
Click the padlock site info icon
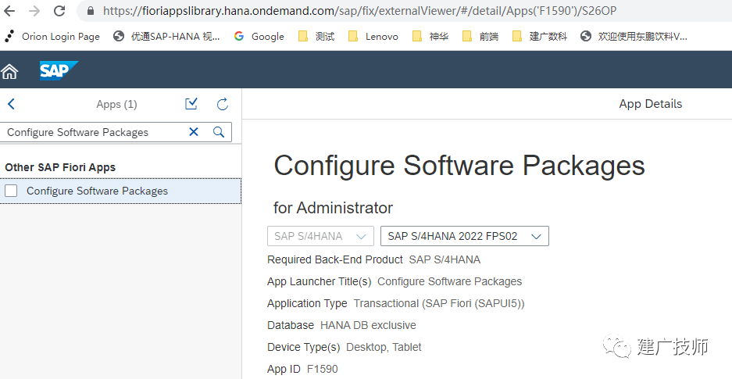[x=91, y=11]
